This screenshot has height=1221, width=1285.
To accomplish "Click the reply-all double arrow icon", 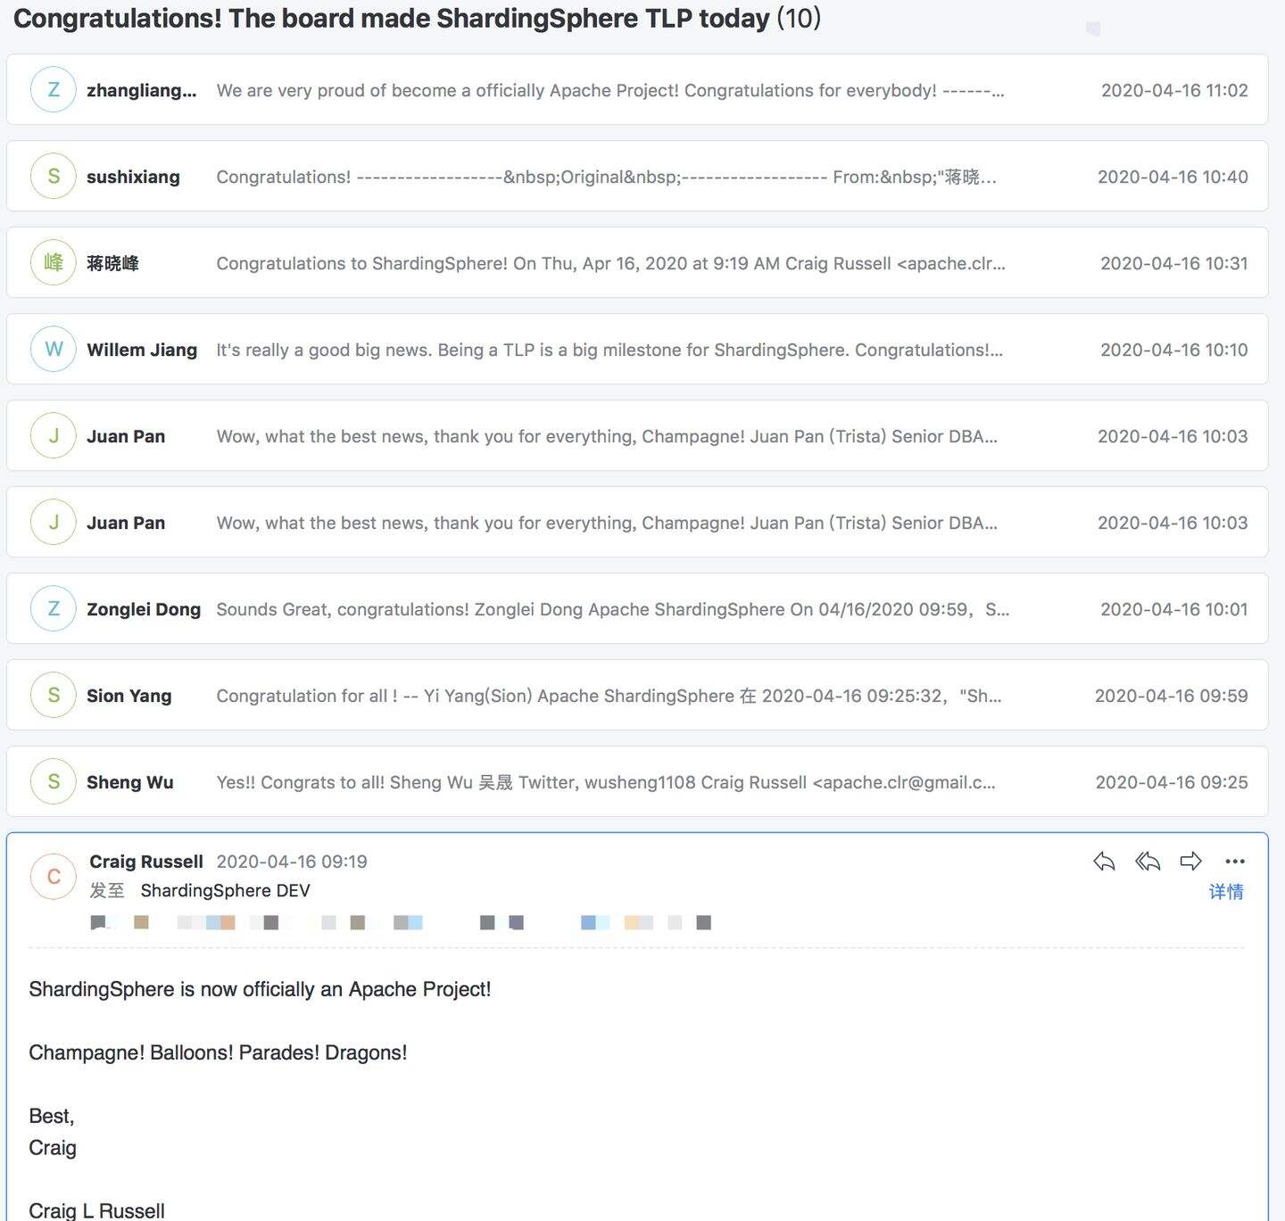I will click(x=1148, y=862).
